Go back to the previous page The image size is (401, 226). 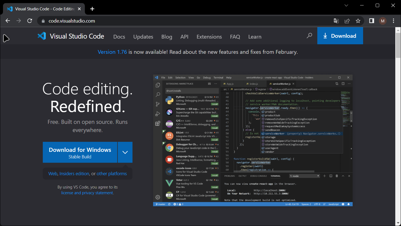pyautogui.click(x=8, y=21)
